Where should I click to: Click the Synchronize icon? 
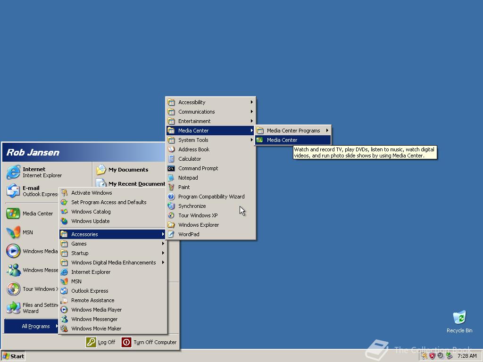(x=171, y=206)
